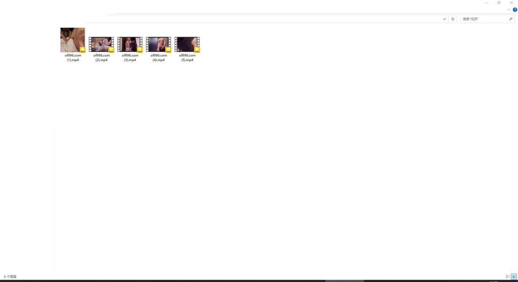Focus the search box labelled 搜索"视频"
The height and width of the screenshot is (282, 518).
tap(484, 19)
